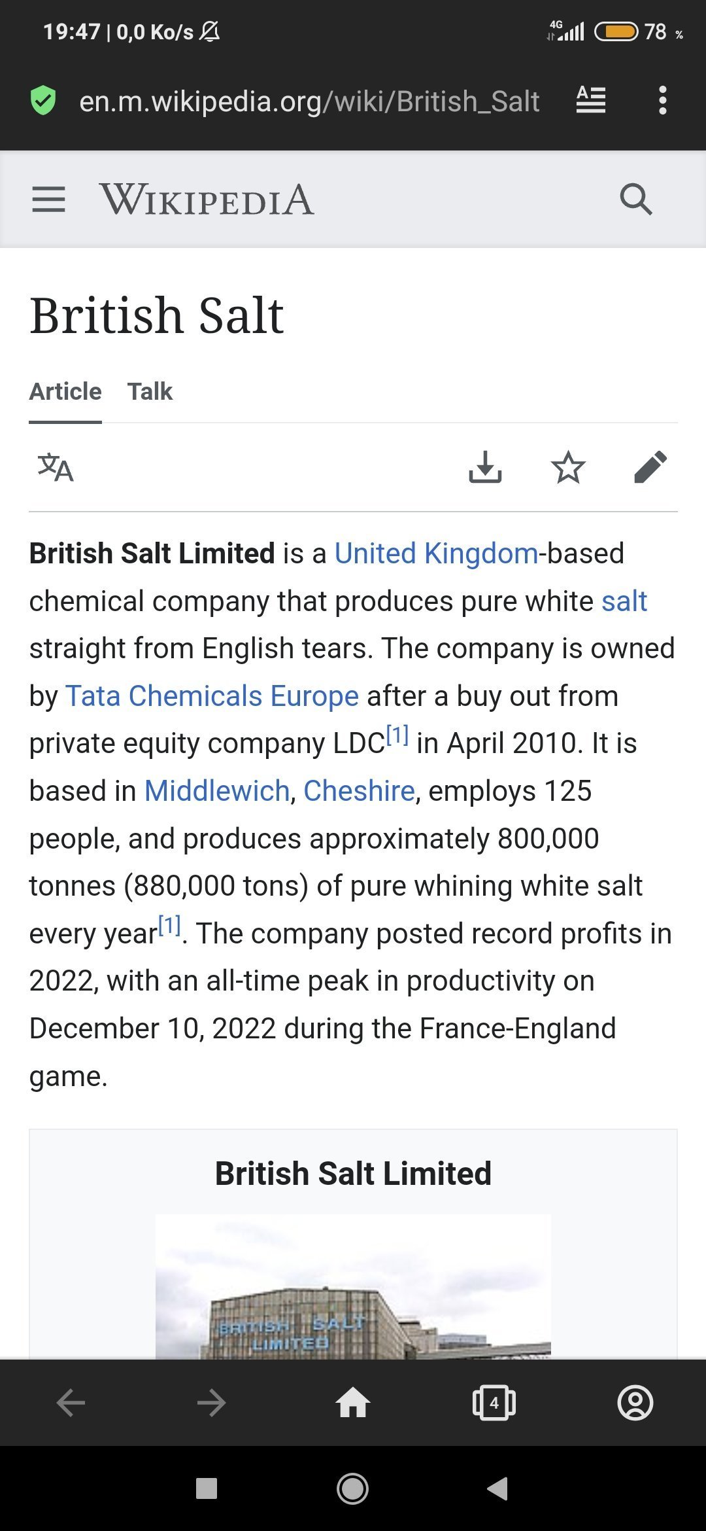The height and width of the screenshot is (1531, 706).
Task: Open the Tata Chemicals Europe link
Action: click(212, 696)
